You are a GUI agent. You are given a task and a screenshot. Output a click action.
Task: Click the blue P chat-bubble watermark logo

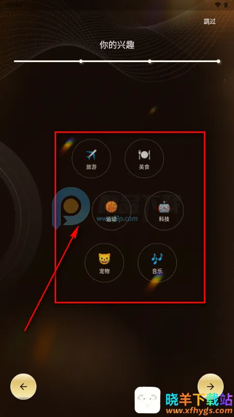point(71,207)
